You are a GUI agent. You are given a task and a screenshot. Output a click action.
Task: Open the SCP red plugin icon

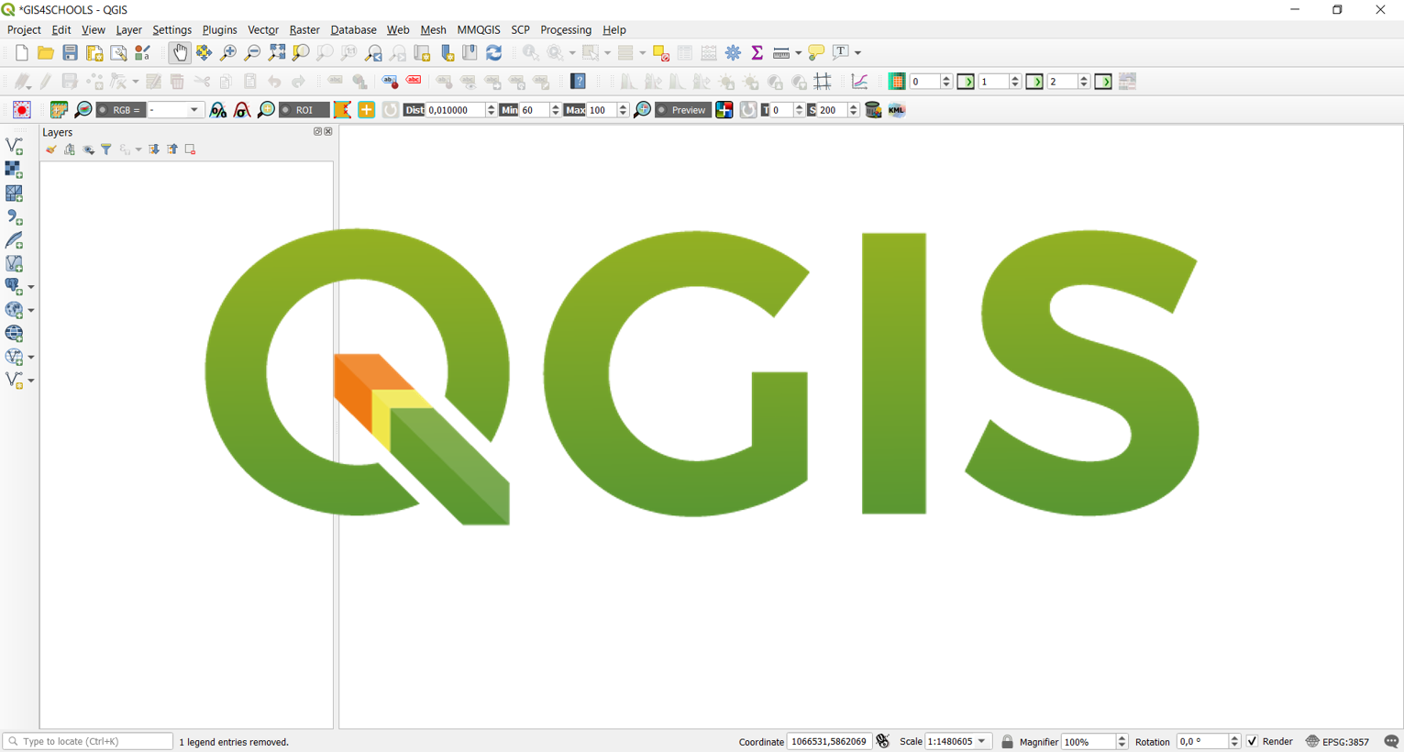click(x=21, y=110)
